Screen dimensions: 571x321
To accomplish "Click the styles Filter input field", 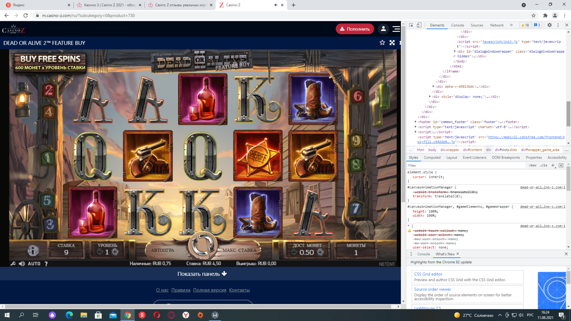I will [466, 165].
